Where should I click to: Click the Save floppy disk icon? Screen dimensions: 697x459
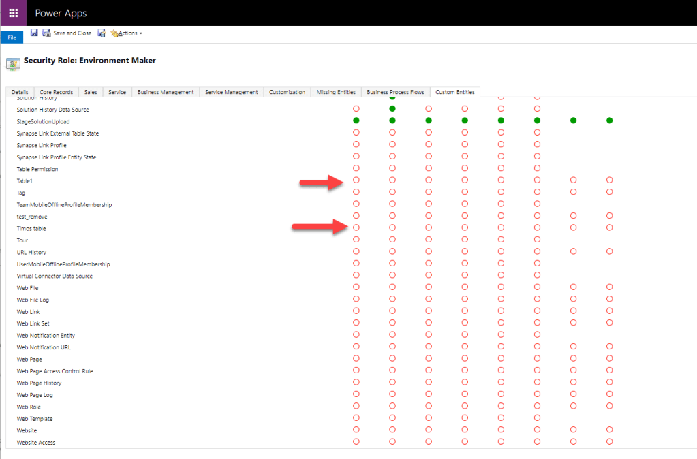(34, 33)
